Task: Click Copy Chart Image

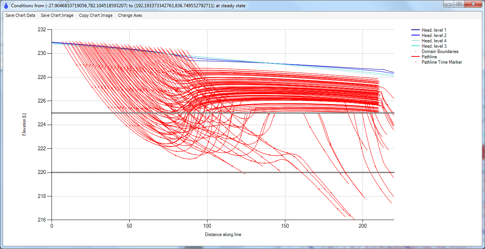Action: coord(95,15)
